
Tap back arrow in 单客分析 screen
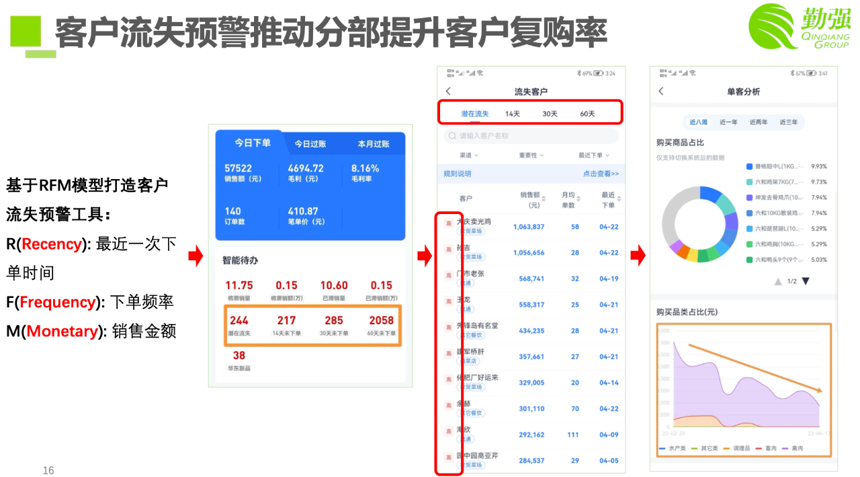point(661,91)
